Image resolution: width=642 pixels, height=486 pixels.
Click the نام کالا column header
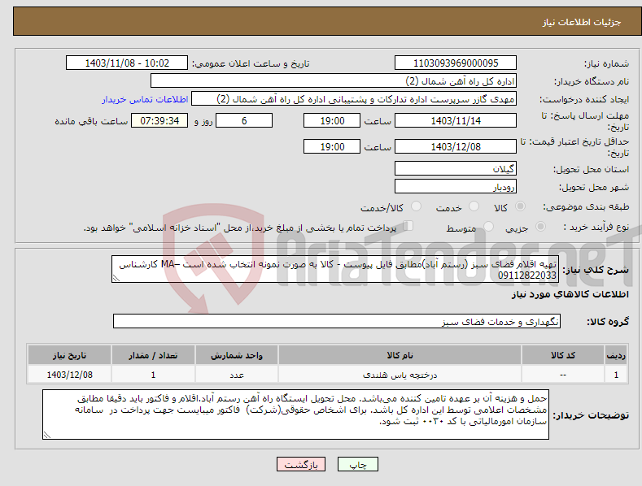(x=400, y=355)
